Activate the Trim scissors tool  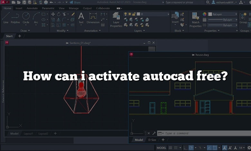pyautogui.click(x=64, y=14)
